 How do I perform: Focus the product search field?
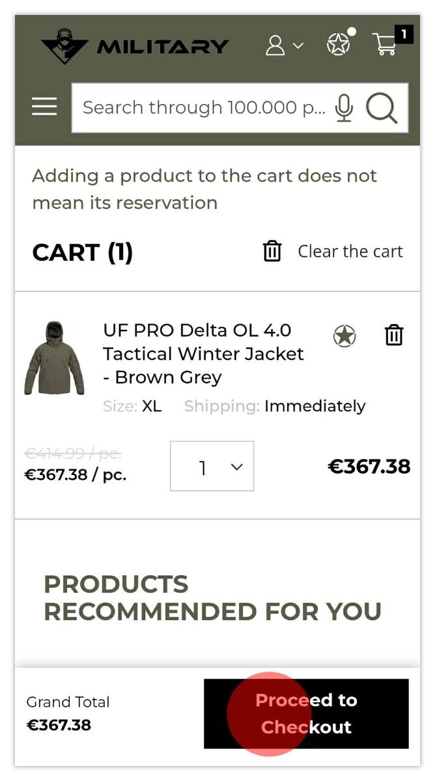[x=203, y=107]
